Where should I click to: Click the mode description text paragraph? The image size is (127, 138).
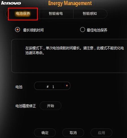[x=75, y=51]
